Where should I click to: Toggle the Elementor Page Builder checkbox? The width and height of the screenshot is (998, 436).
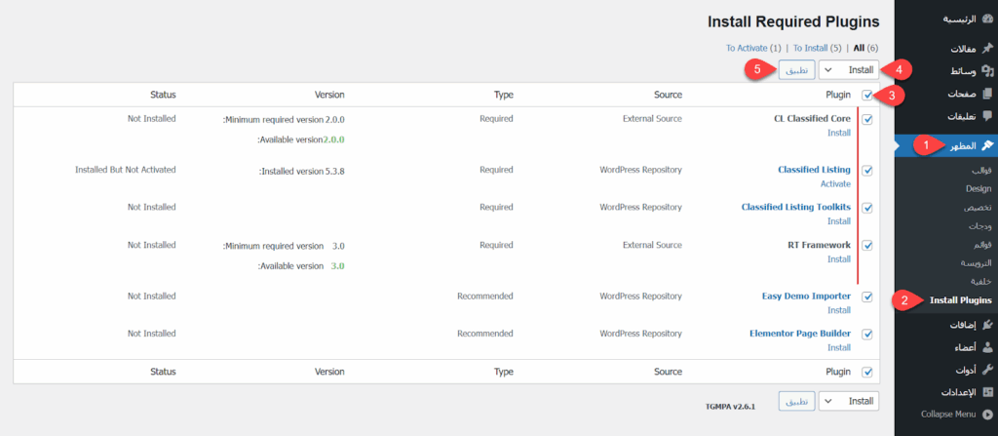click(867, 335)
